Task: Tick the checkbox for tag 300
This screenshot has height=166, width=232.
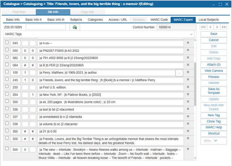Action: [x=7, y=101]
